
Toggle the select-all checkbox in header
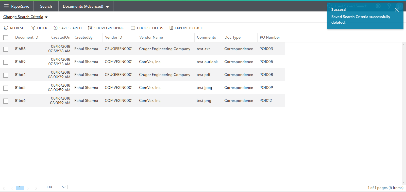pos(6,38)
